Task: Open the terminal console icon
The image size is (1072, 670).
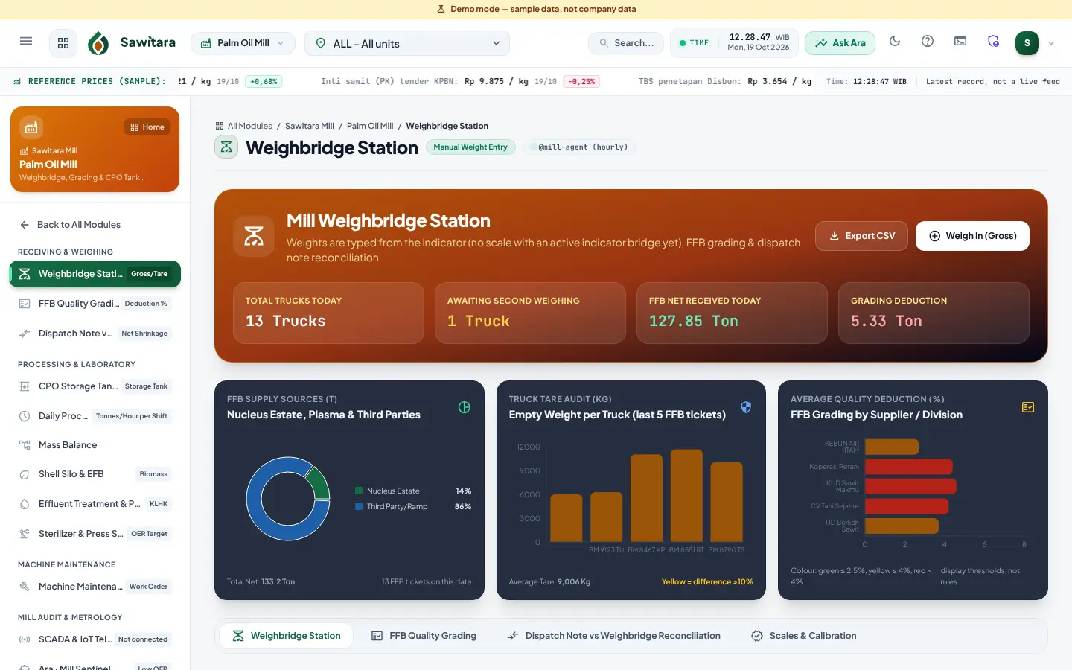Action: coord(960,42)
